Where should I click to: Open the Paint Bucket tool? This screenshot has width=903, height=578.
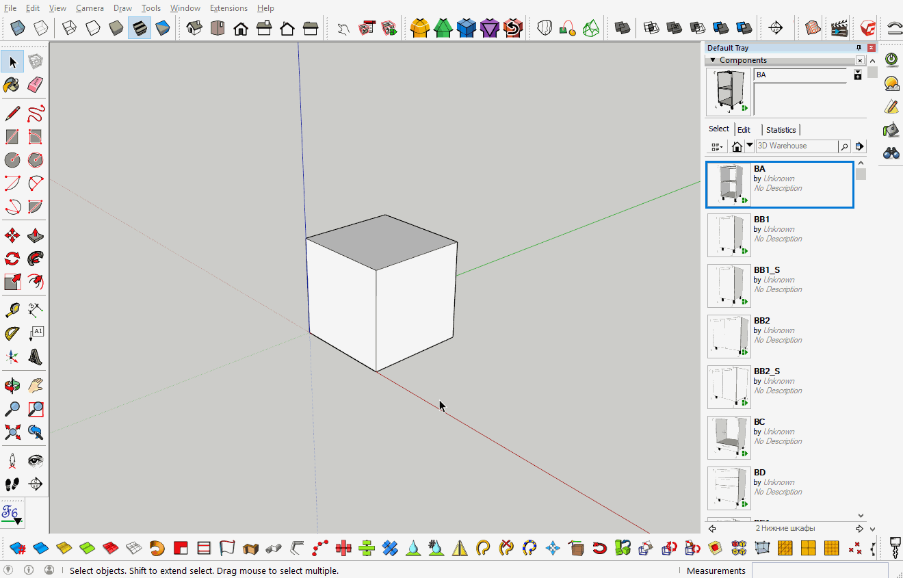pos(12,85)
